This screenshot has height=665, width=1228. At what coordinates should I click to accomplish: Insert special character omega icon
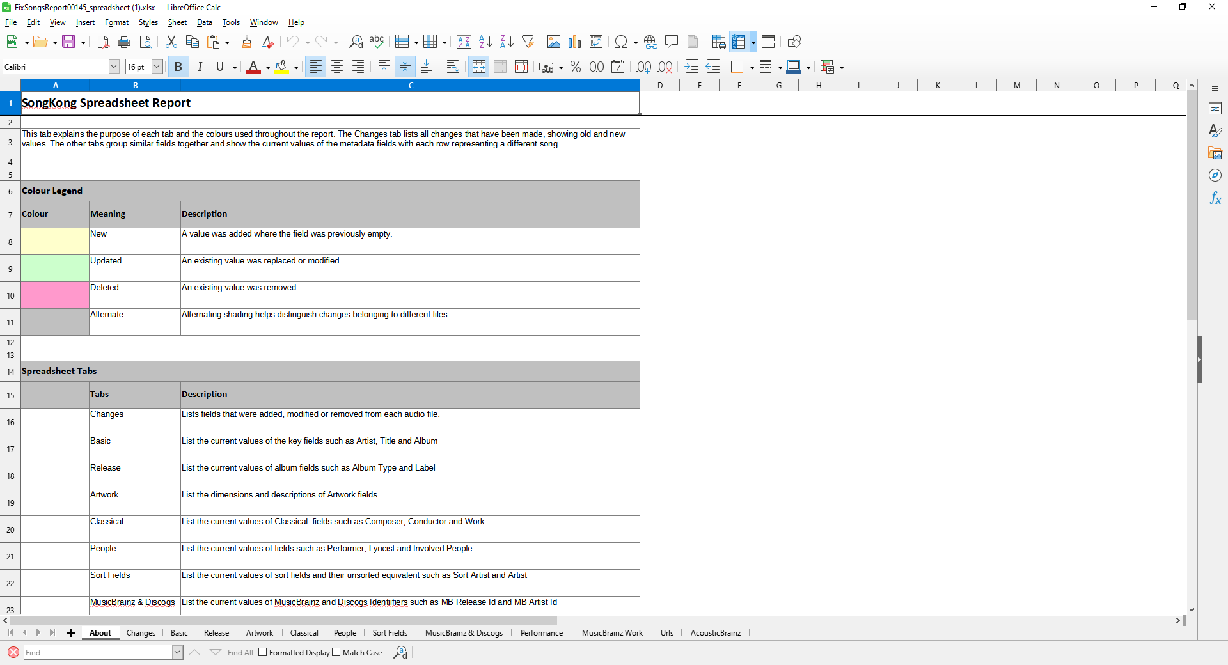(620, 42)
